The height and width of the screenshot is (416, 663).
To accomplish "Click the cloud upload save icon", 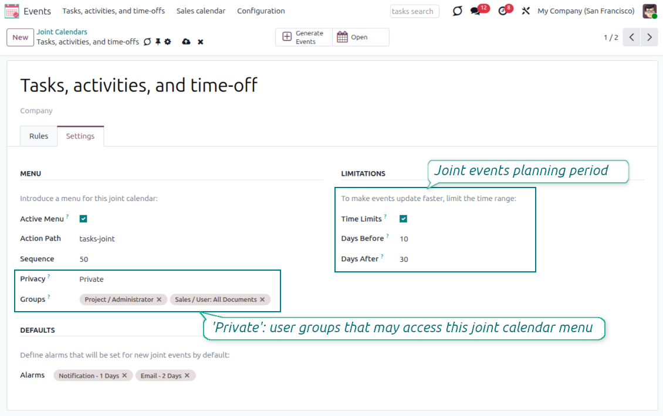I will point(186,42).
